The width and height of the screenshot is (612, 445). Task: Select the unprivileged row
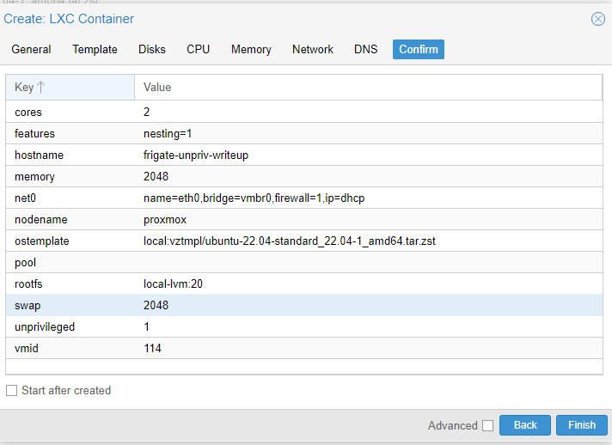pos(304,326)
